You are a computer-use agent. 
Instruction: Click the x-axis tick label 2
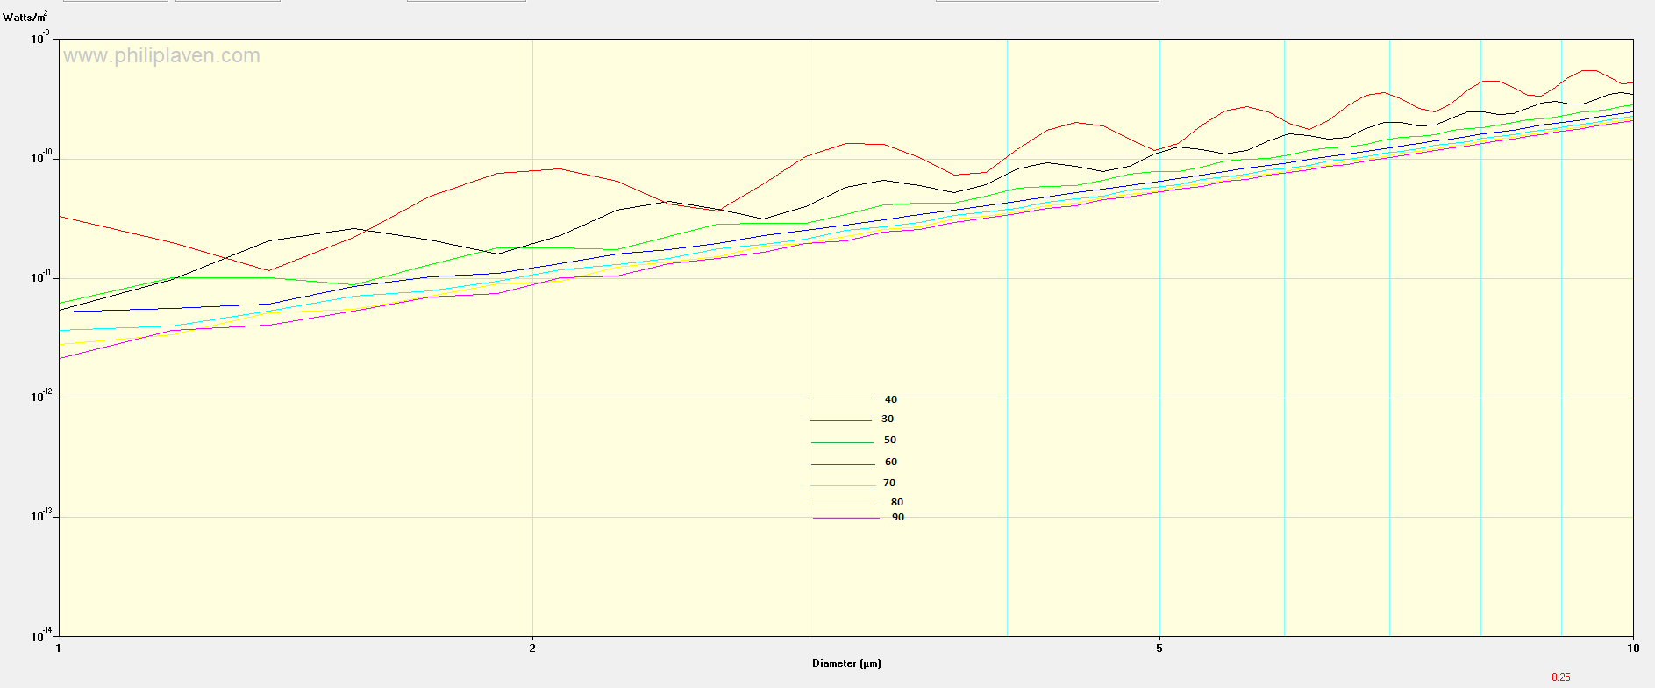532,649
